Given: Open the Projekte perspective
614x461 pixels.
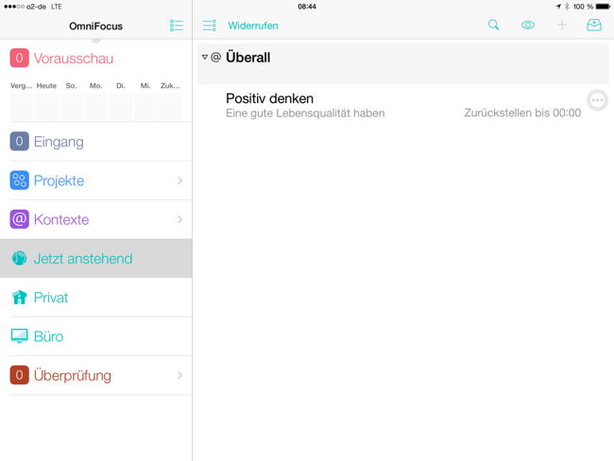Looking at the screenshot, I should [59, 180].
